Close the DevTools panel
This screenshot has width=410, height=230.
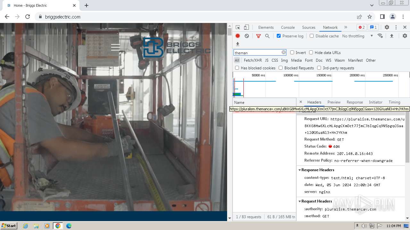(405, 27)
